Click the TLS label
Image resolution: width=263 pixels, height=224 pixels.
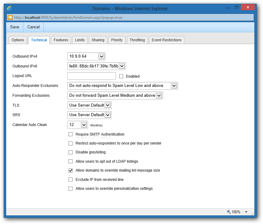[x=16, y=105]
